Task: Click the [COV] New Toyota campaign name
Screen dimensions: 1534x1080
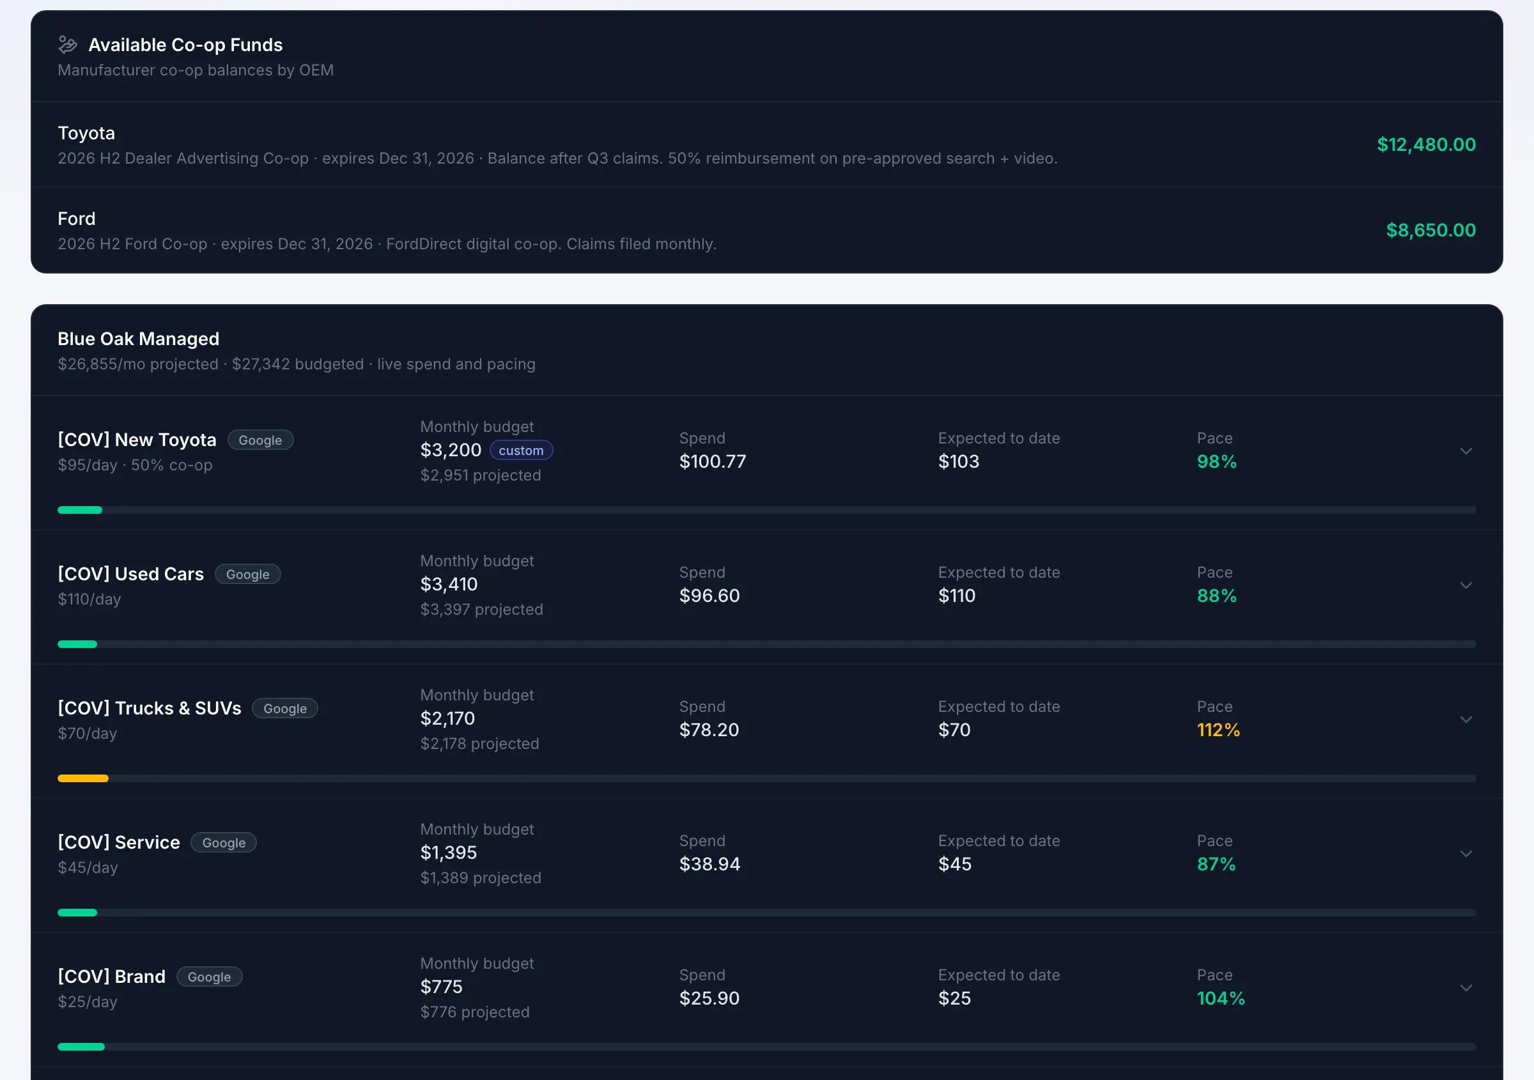Action: coord(137,440)
